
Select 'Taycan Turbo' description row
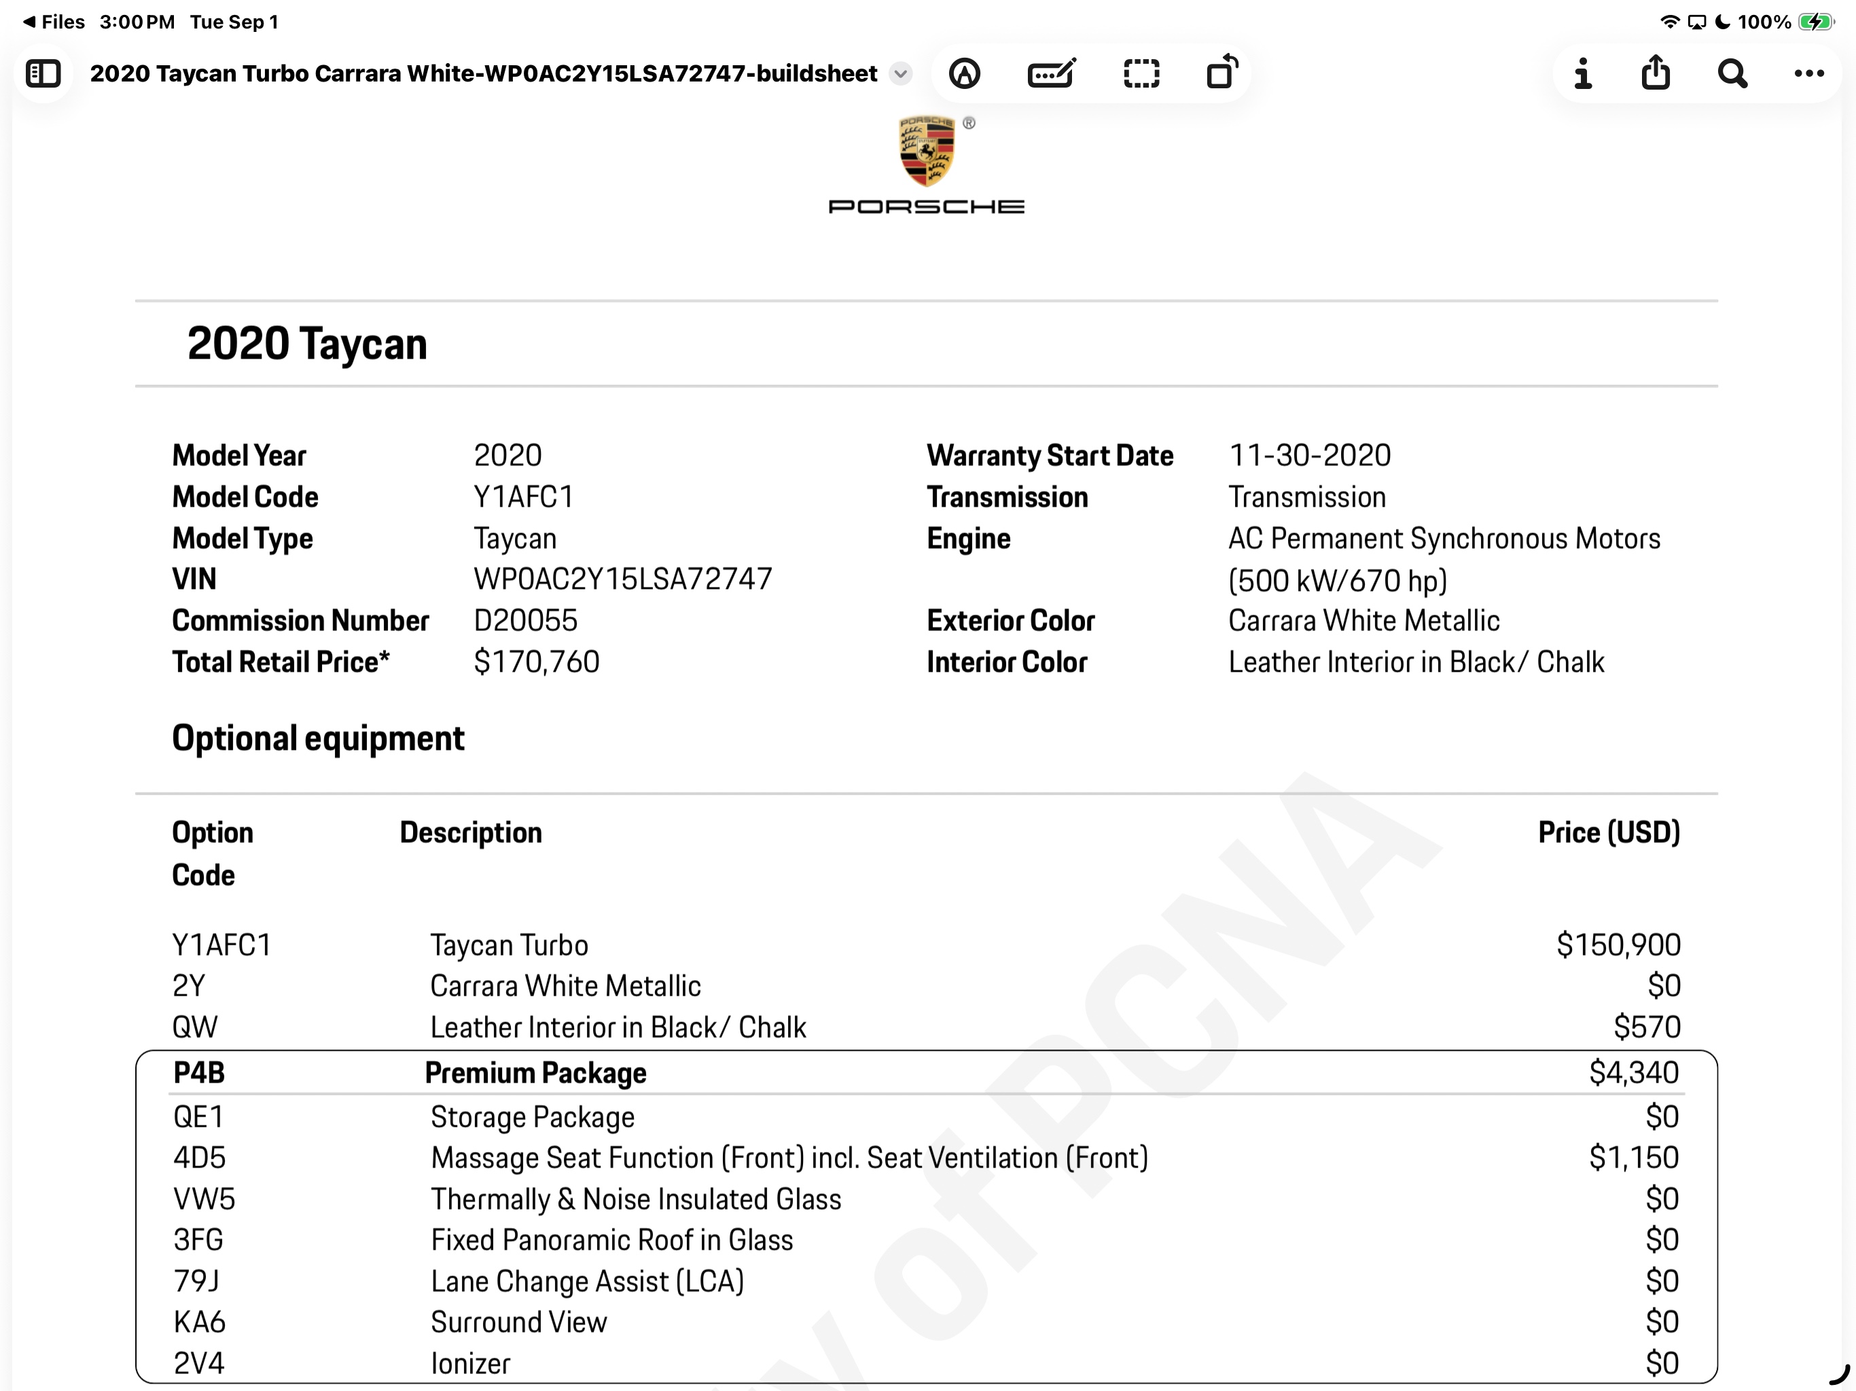click(x=510, y=945)
